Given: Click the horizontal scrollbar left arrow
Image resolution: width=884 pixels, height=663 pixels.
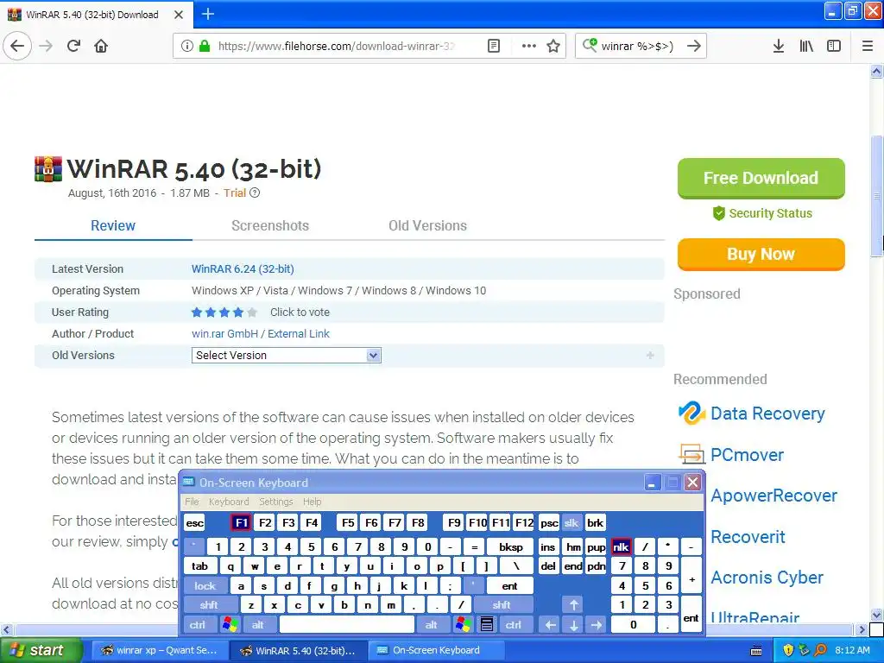Looking at the screenshot, I should pyautogui.click(x=6, y=629).
